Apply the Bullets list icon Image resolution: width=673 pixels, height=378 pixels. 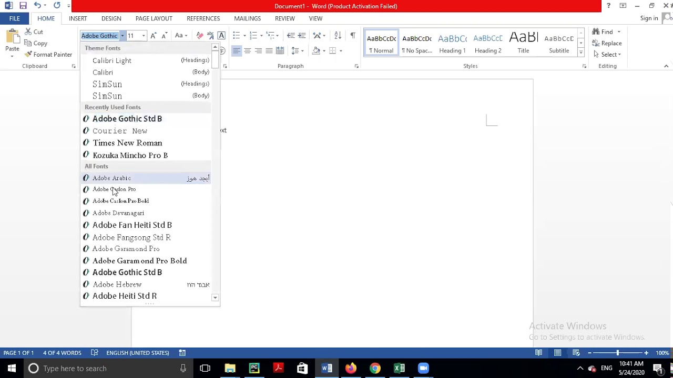236,36
